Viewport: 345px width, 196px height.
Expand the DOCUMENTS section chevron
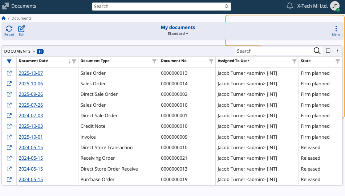click(34, 52)
